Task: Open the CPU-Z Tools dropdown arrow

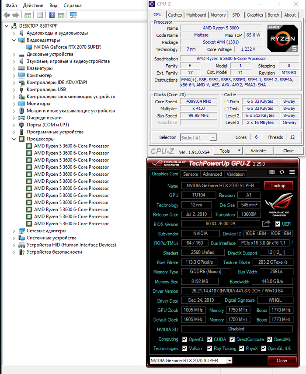Action: click(239, 150)
